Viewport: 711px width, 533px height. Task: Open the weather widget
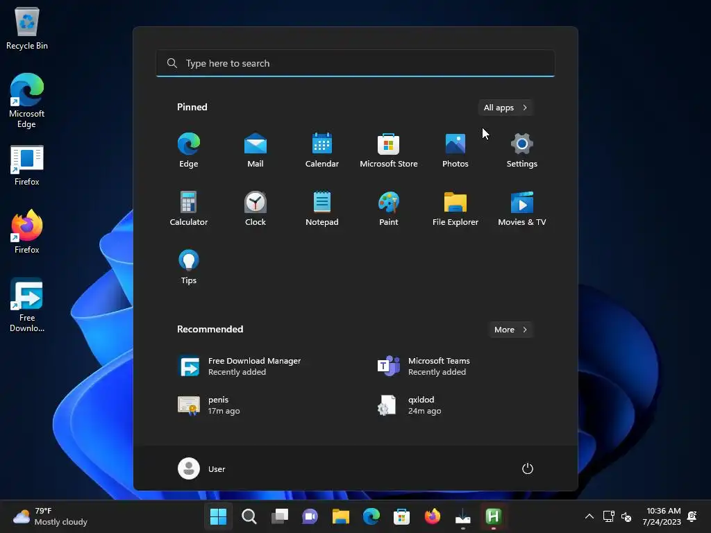pyautogui.click(x=50, y=516)
